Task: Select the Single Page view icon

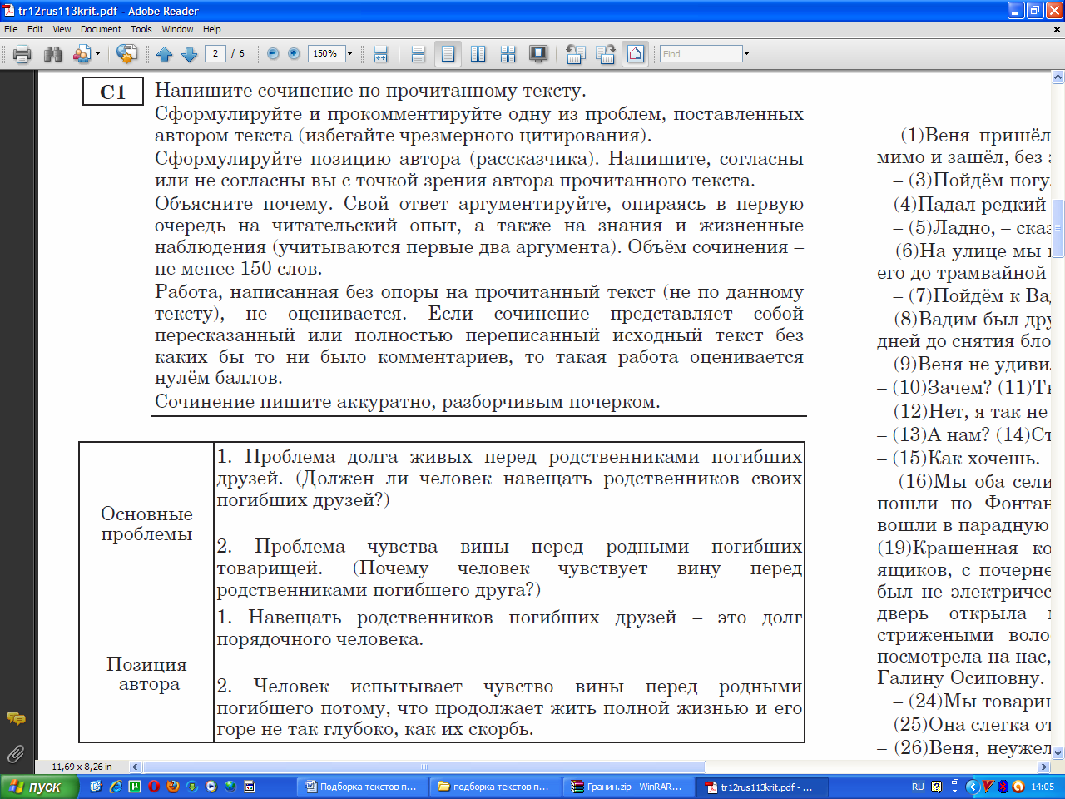Action: click(448, 54)
